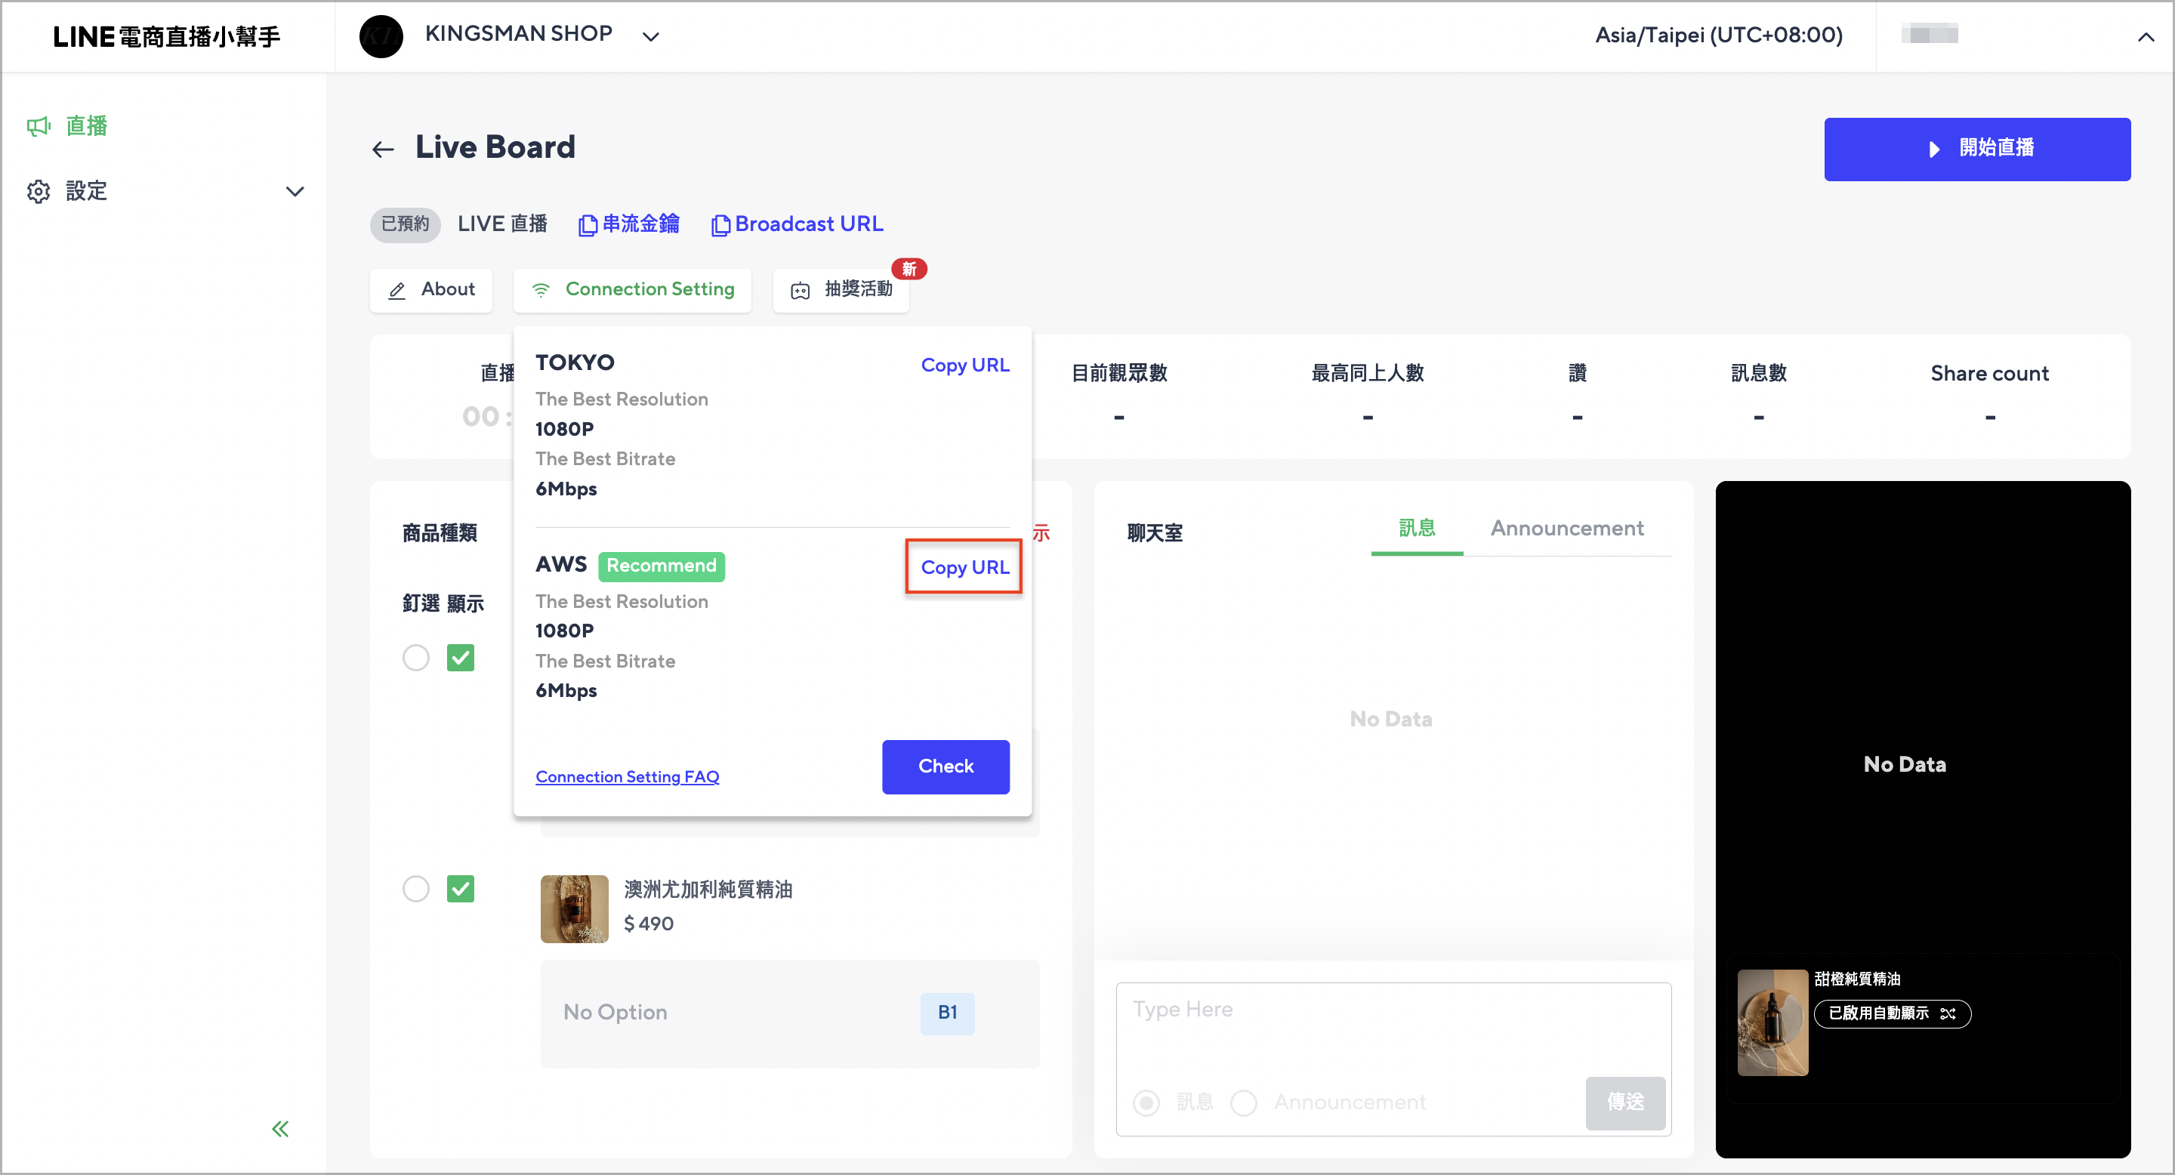Switch to the 訊息 chat tab

pyautogui.click(x=1417, y=529)
